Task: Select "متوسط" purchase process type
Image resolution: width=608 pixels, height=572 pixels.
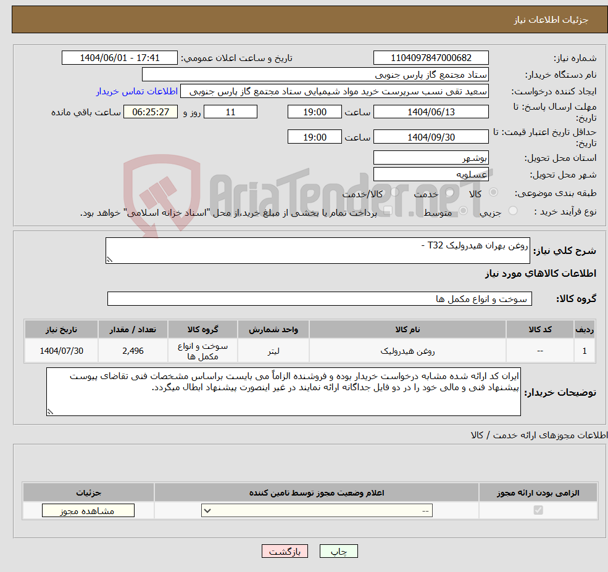Action: click(463, 211)
